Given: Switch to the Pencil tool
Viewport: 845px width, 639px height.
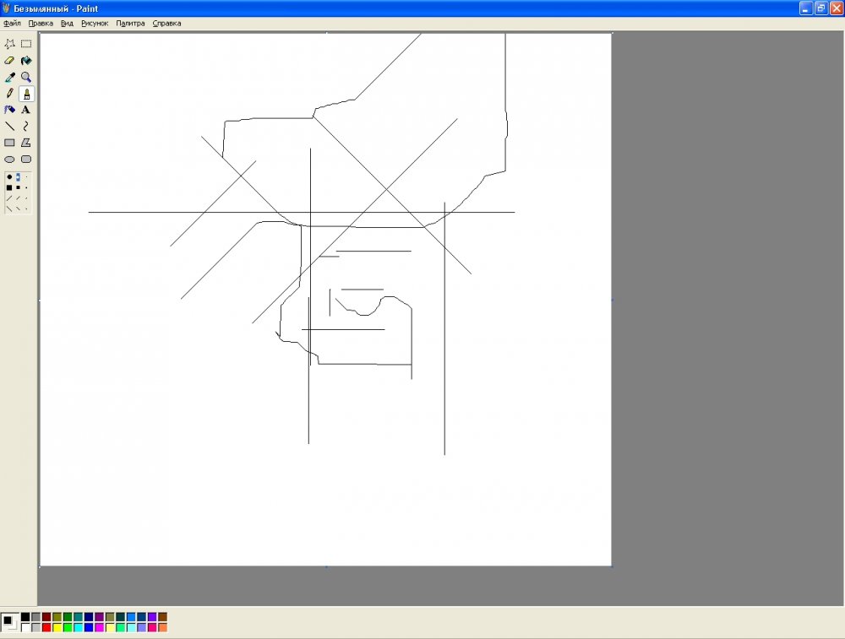Looking at the screenshot, I should click(10, 94).
